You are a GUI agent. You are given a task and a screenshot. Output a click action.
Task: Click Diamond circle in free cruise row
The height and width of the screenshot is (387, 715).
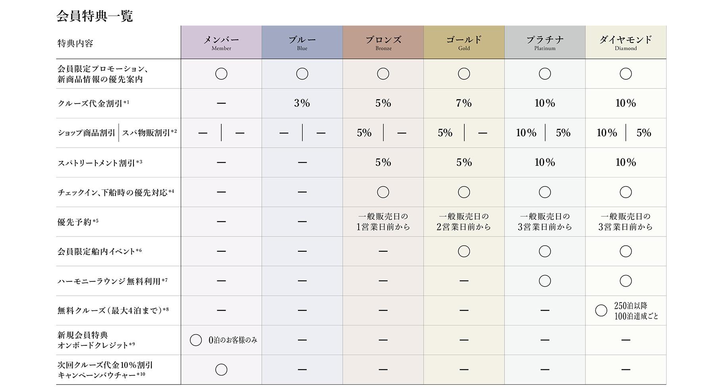(601, 310)
